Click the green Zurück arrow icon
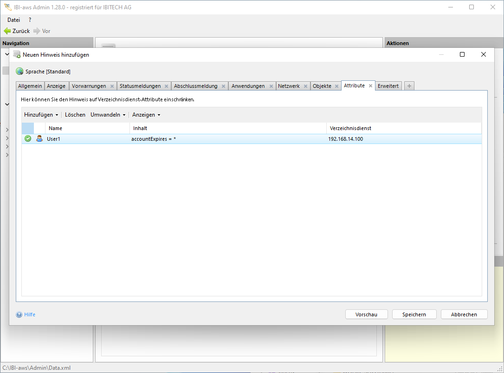 [7, 31]
